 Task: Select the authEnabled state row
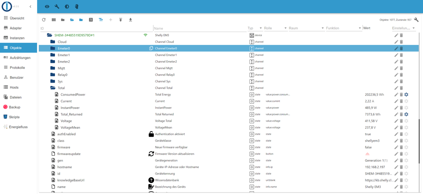pyautogui.click(x=228, y=134)
